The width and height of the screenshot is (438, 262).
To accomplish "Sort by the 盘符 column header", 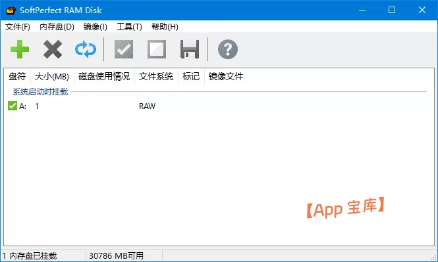I will (x=17, y=76).
